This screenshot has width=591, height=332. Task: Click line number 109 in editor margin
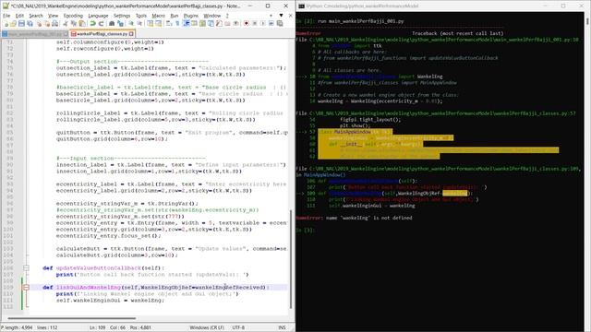(x=8, y=287)
